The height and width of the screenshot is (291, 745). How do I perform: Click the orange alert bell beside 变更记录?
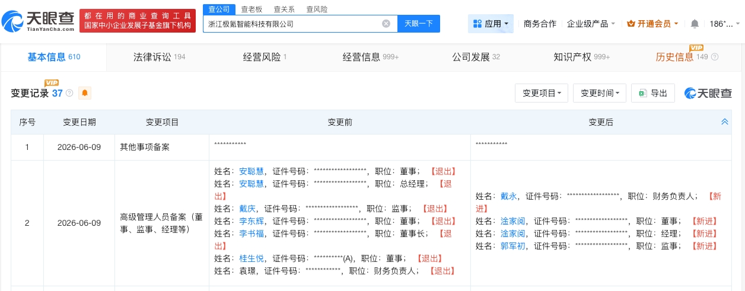[85, 93]
